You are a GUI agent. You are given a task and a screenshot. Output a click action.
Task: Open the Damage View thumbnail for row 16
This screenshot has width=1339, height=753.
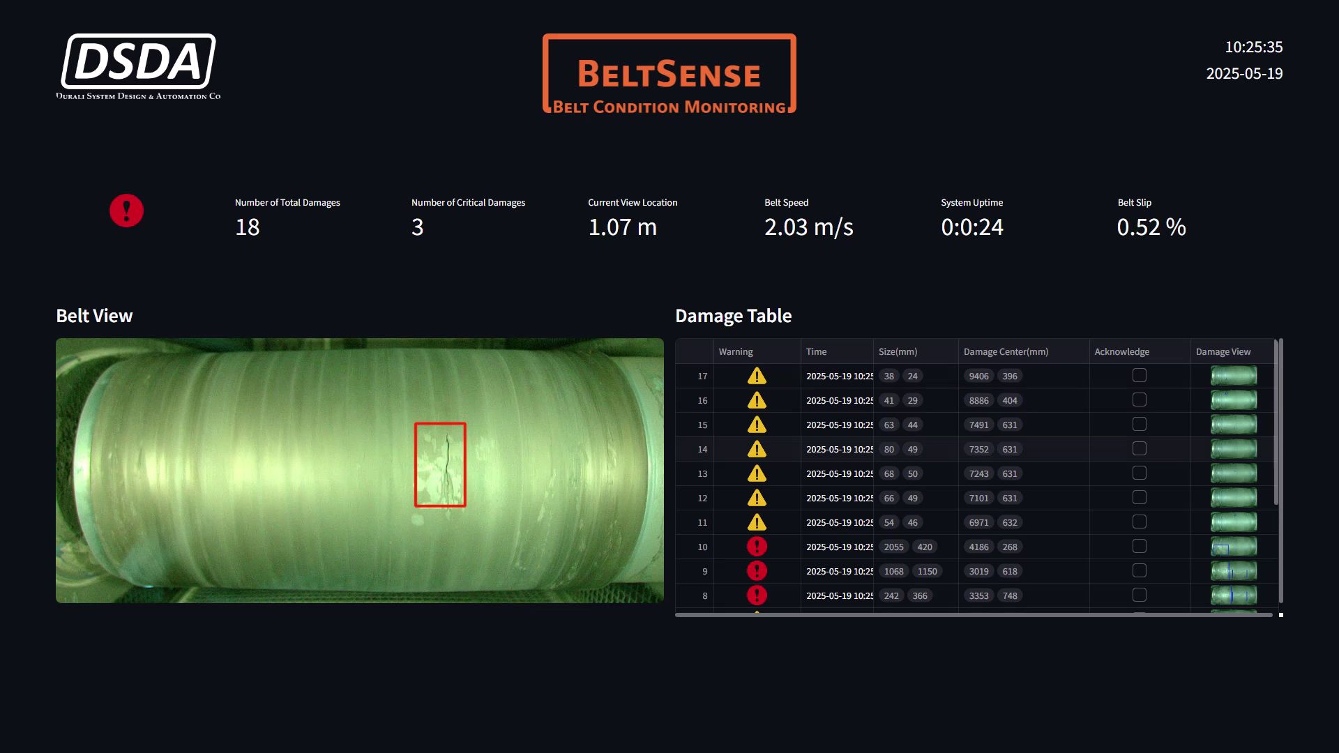(1234, 400)
